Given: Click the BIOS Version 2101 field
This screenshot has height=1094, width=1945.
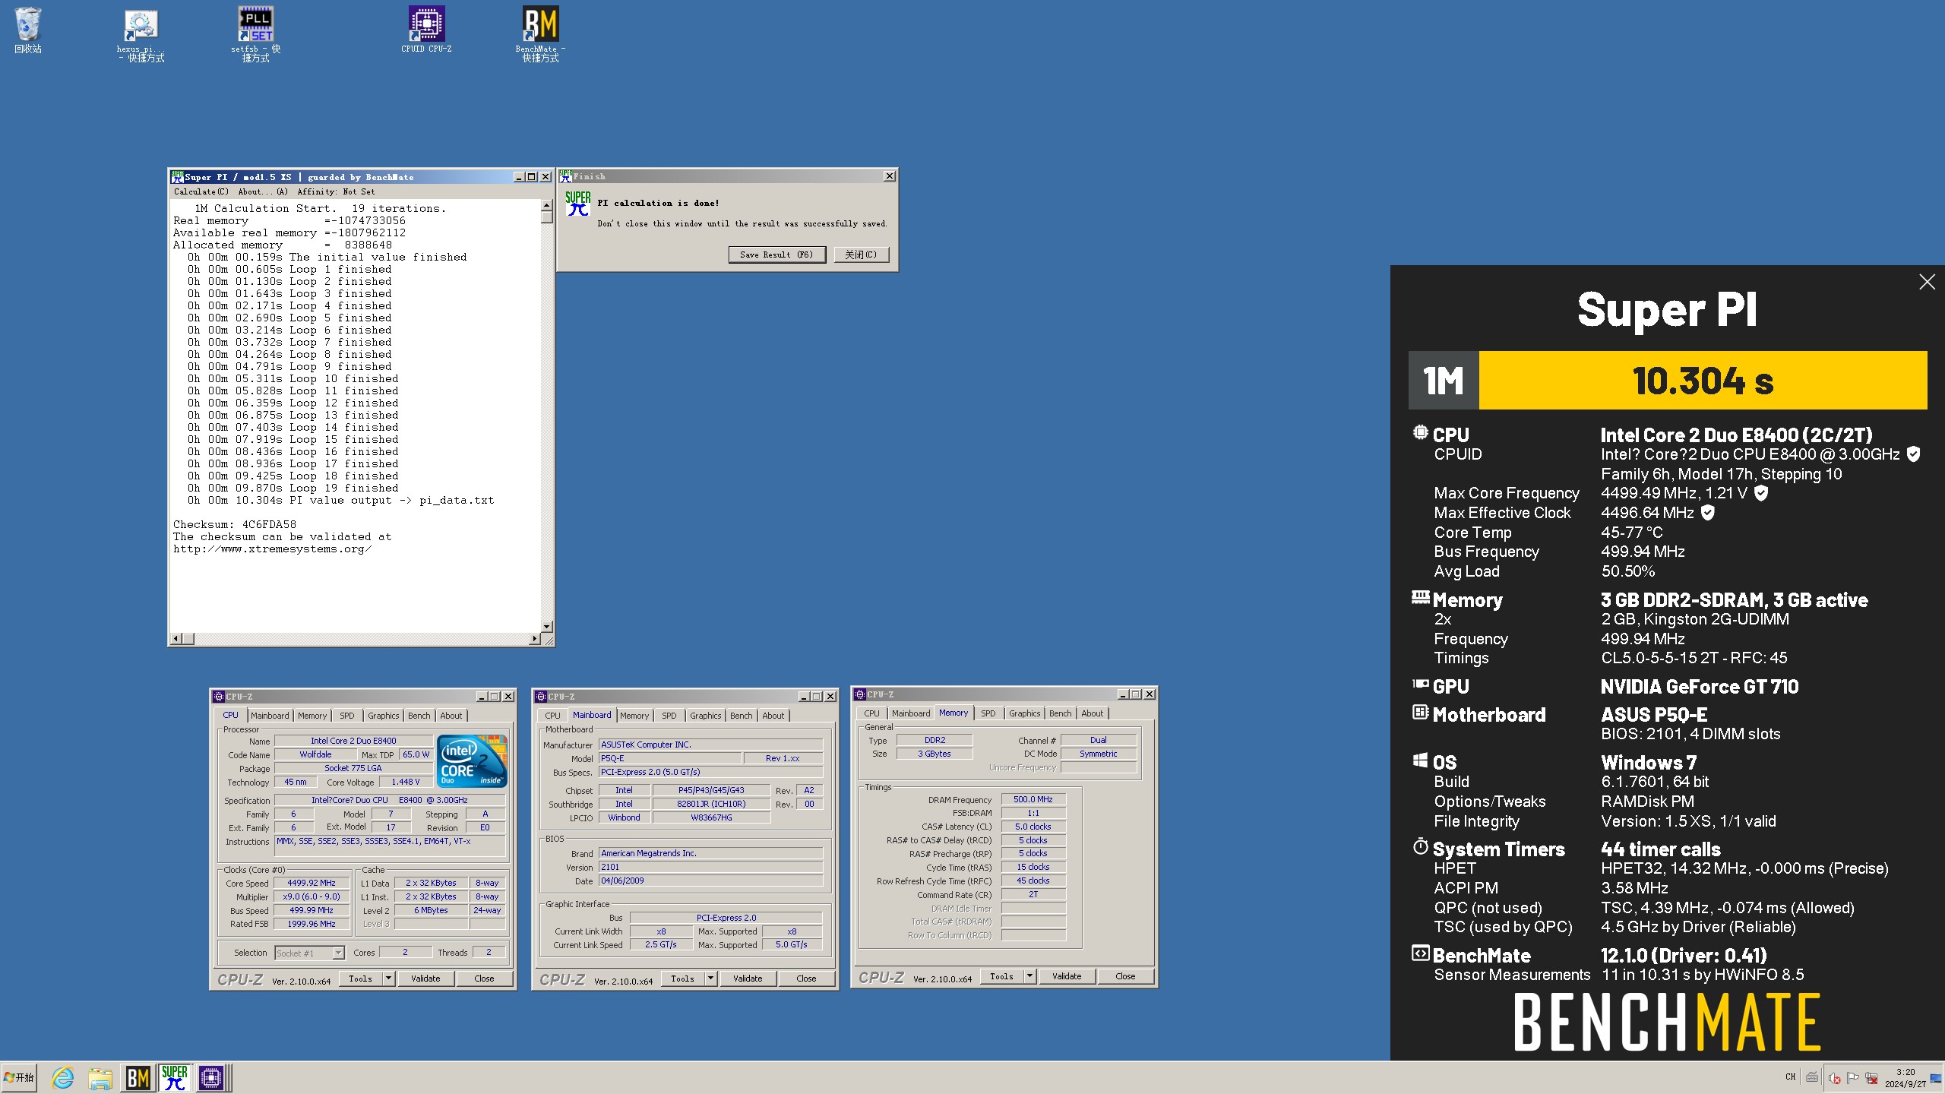Looking at the screenshot, I should pyautogui.click(x=710, y=867).
